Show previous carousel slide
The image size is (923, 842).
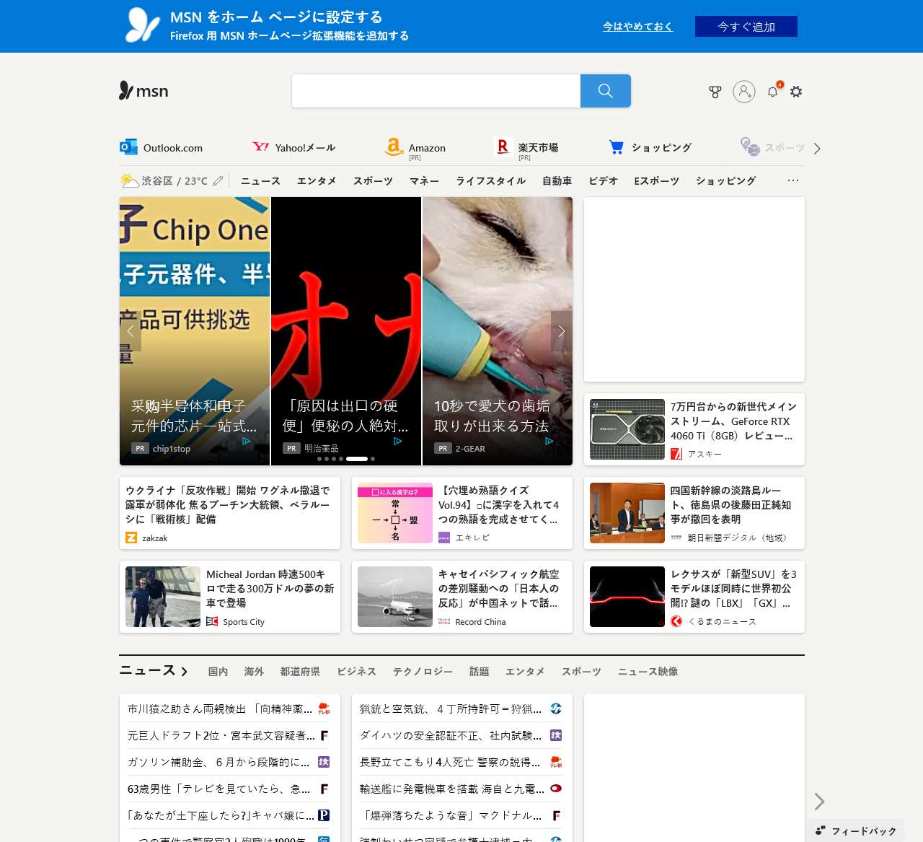[131, 331]
